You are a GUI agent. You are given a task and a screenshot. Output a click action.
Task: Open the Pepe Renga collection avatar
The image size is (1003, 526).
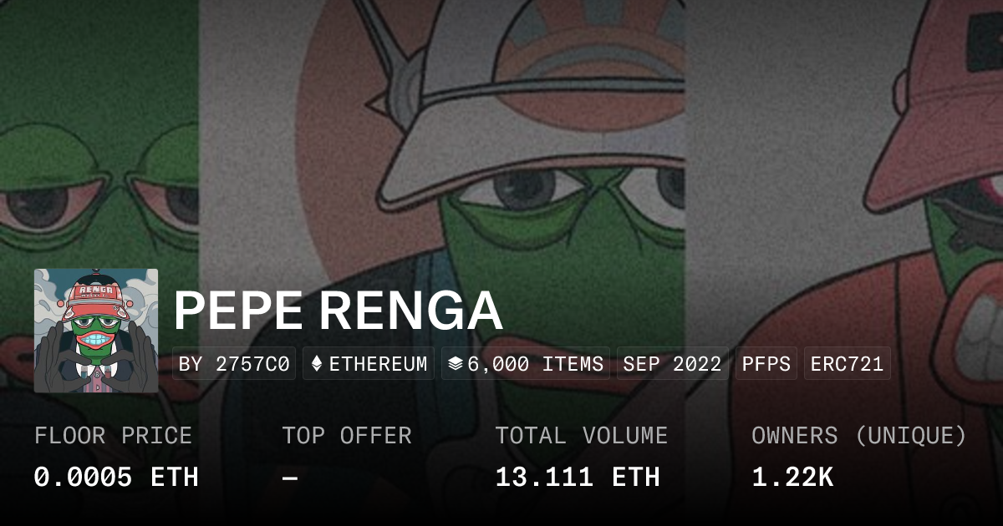click(x=96, y=331)
